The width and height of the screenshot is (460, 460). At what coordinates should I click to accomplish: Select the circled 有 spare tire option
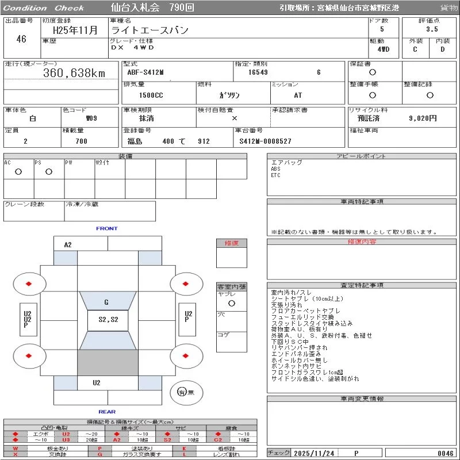tap(181, 392)
